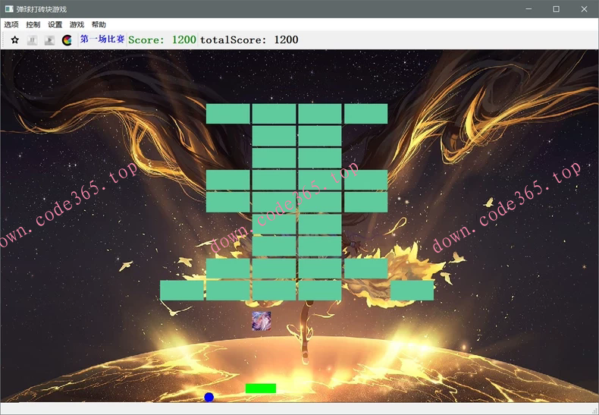Viewport: 599px width, 415px height.
Task: Close the game window
Action: click(584, 9)
